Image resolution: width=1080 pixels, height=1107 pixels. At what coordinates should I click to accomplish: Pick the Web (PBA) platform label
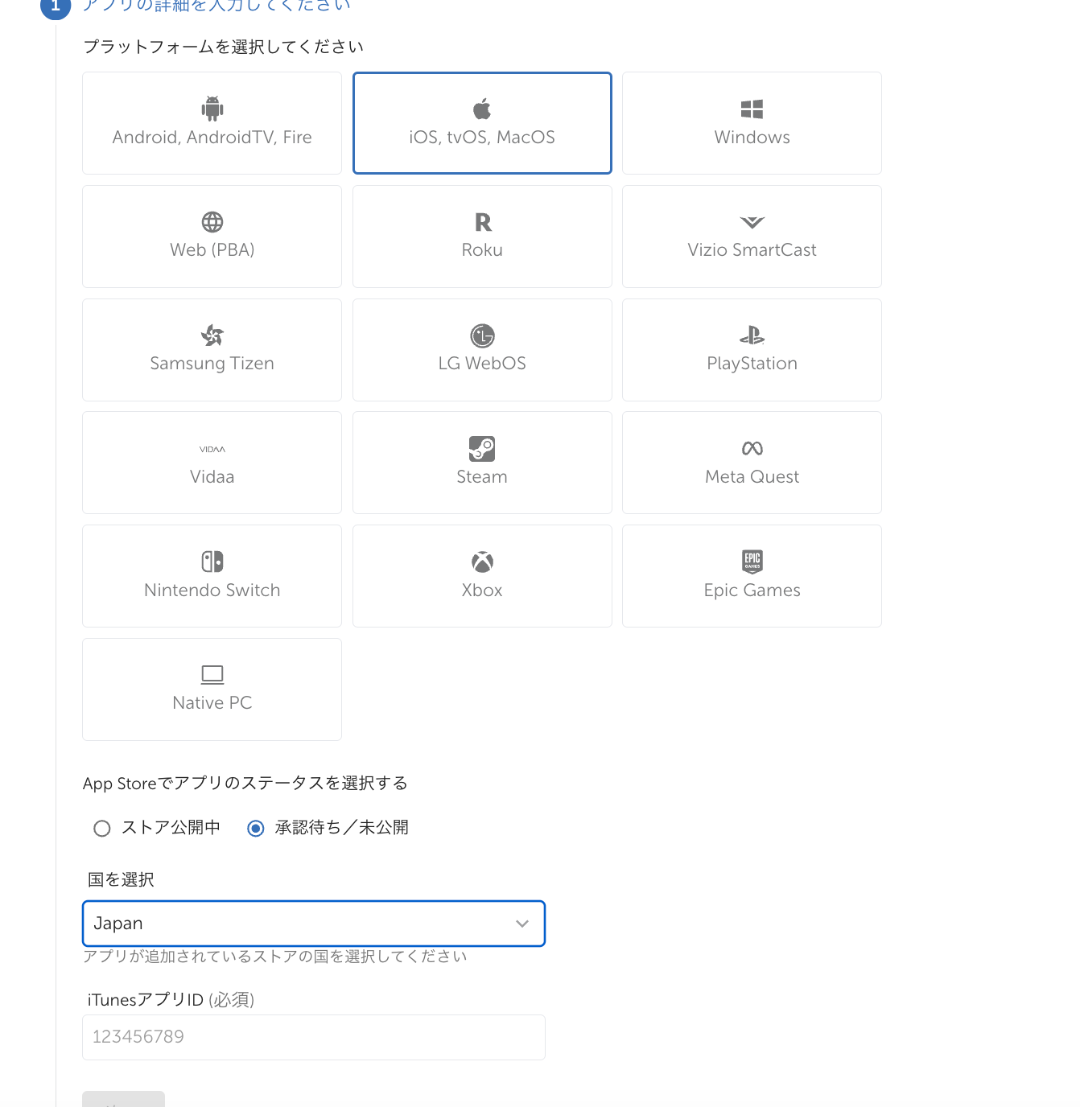coord(212,250)
